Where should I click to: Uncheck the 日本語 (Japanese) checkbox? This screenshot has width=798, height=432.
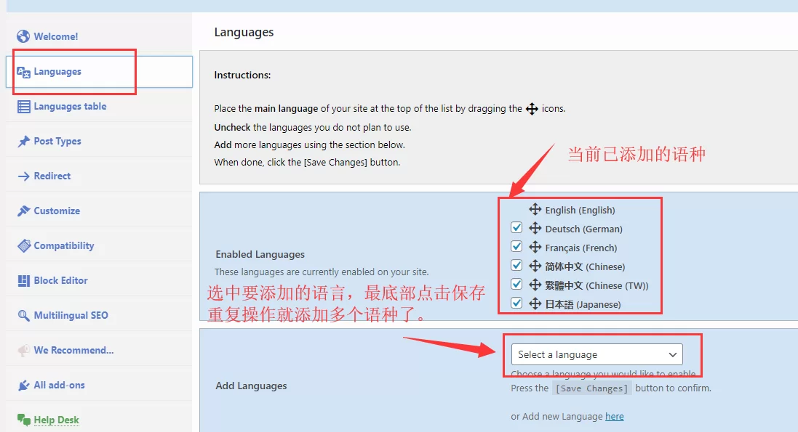coord(516,303)
